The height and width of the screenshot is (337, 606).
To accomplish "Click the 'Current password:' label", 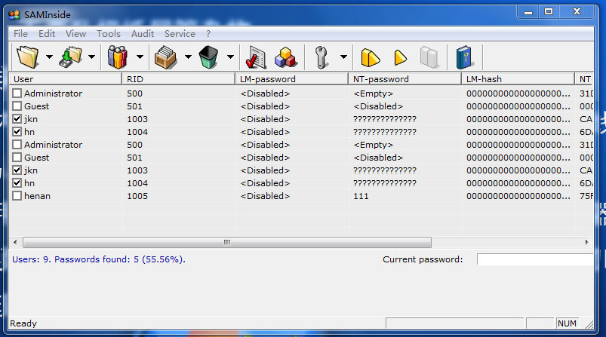I will click(423, 259).
